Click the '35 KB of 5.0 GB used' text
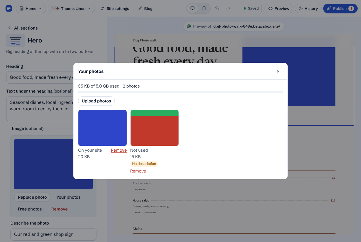 (x=99, y=86)
